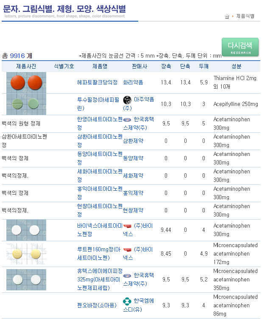
Task: Click the 바이넥스 logo in the 루트펜160mg정 row
Action: tap(128, 250)
